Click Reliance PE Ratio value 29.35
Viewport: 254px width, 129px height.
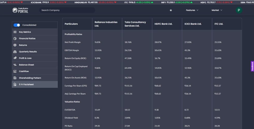[97, 126]
